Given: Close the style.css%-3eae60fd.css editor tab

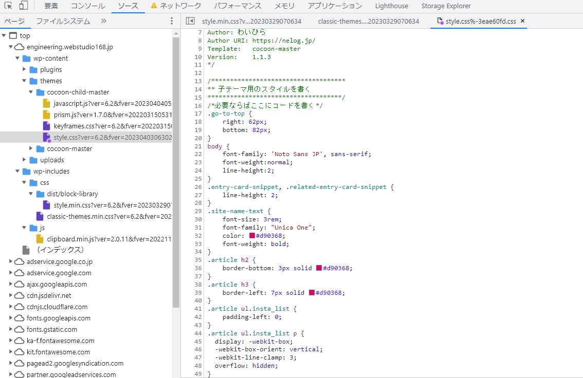Looking at the screenshot, I should pos(523,21).
